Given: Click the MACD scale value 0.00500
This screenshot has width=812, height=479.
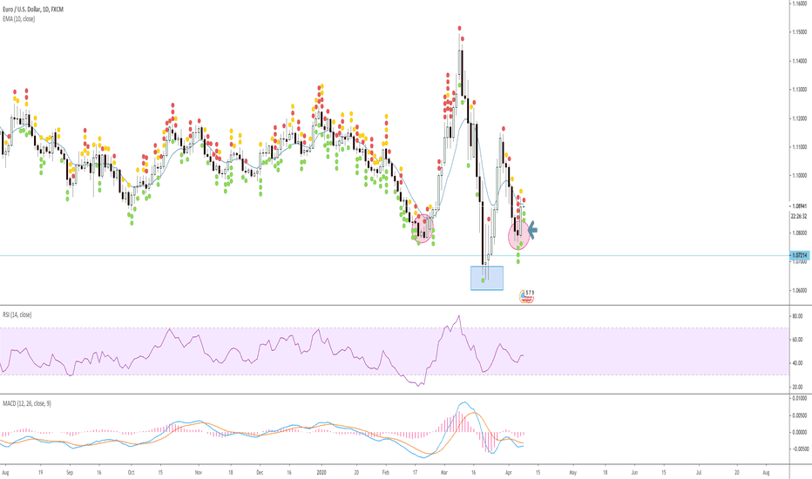Looking at the screenshot, I should click(x=800, y=415).
